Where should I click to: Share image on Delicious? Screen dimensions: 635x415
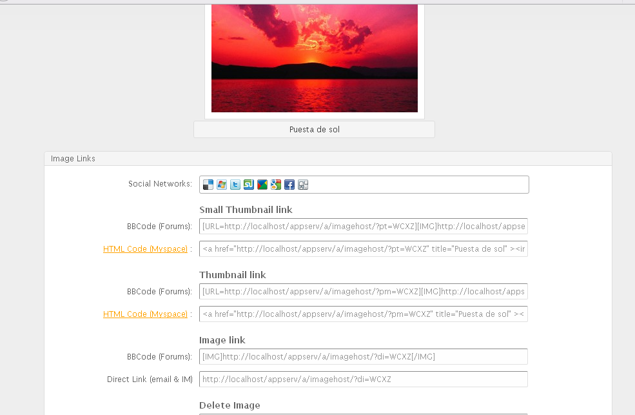[208, 185]
